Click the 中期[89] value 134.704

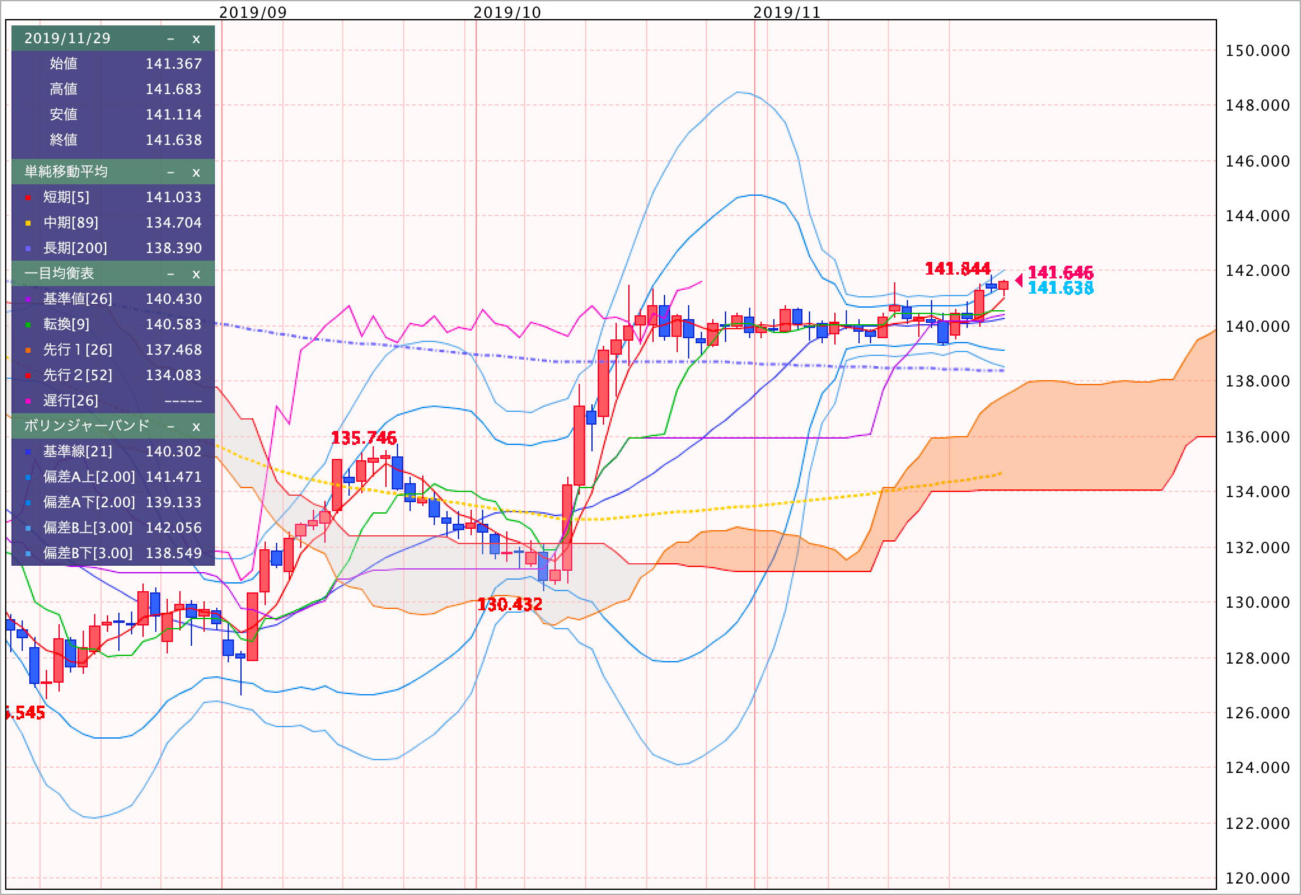[x=174, y=223]
